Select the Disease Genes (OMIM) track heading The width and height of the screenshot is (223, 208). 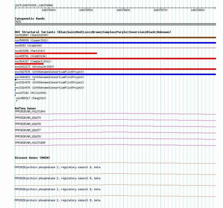click(x=32, y=158)
